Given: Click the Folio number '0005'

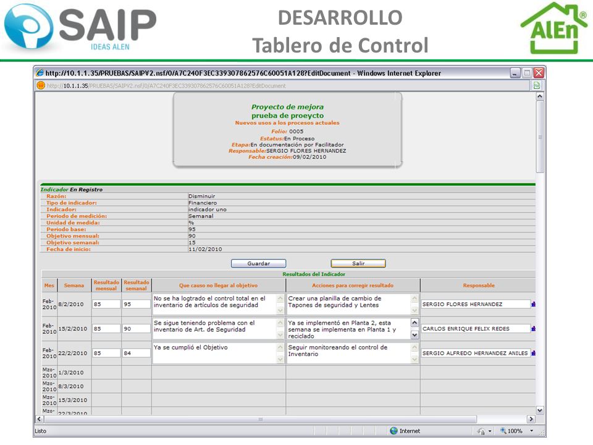Looking at the screenshot, I should click(296, 131).
